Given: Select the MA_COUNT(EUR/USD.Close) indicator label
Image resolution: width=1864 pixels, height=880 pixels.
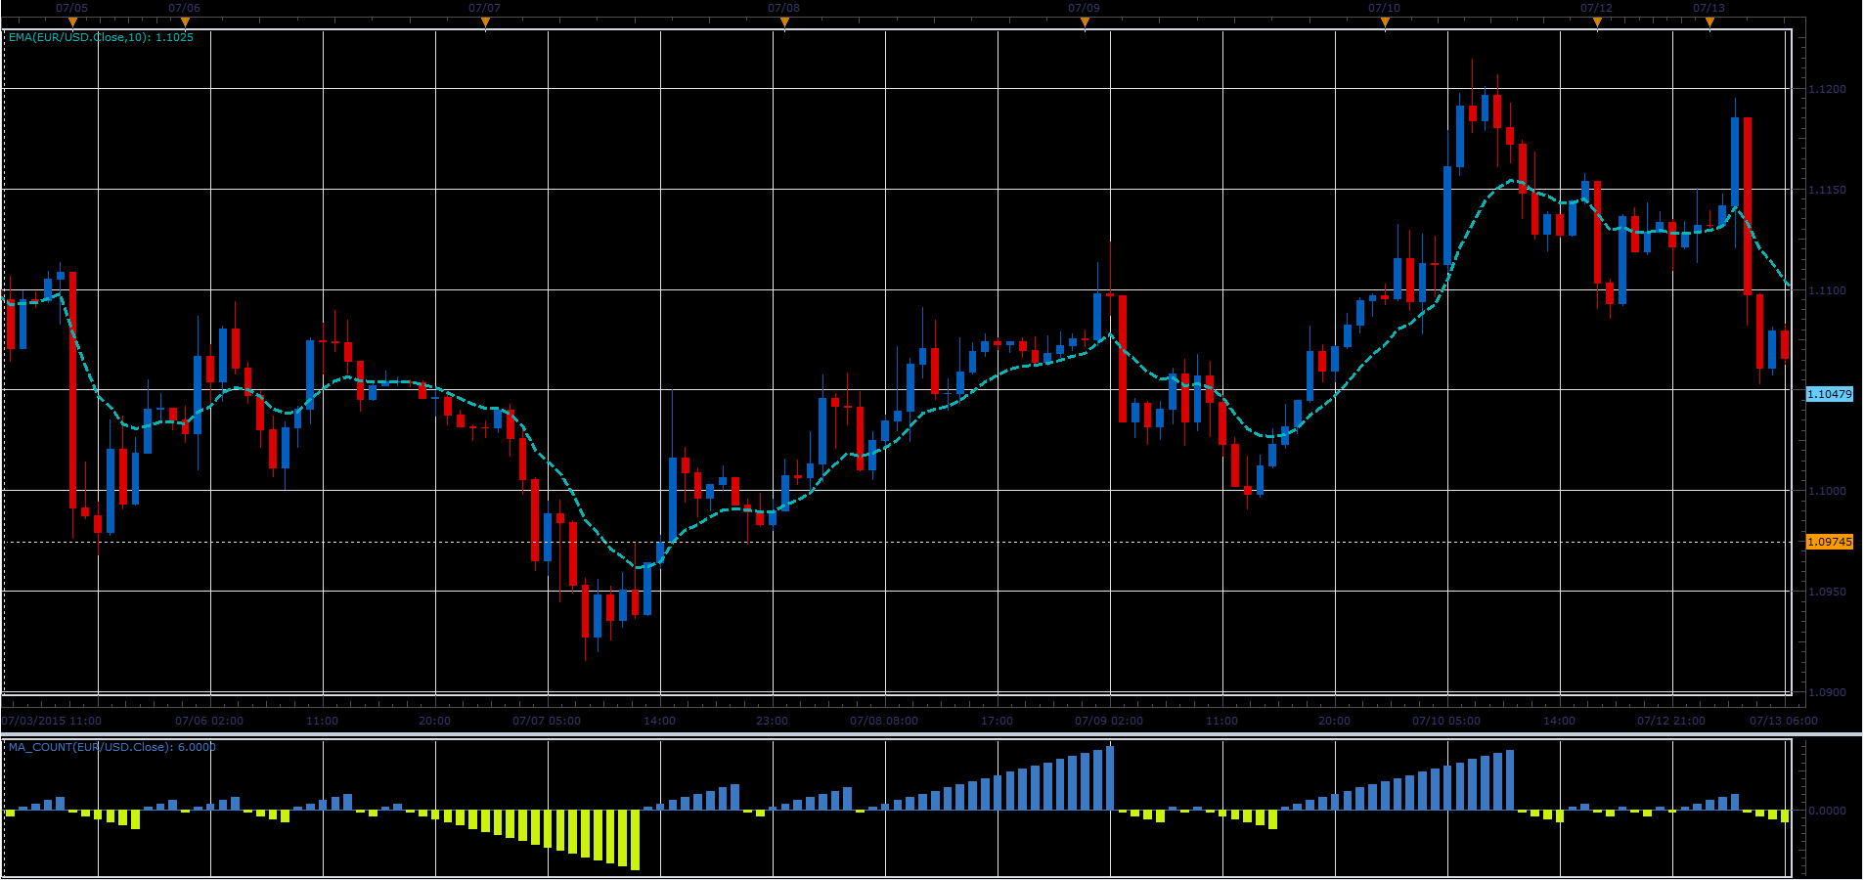Looking at the screenshot, I should point(111,747).
